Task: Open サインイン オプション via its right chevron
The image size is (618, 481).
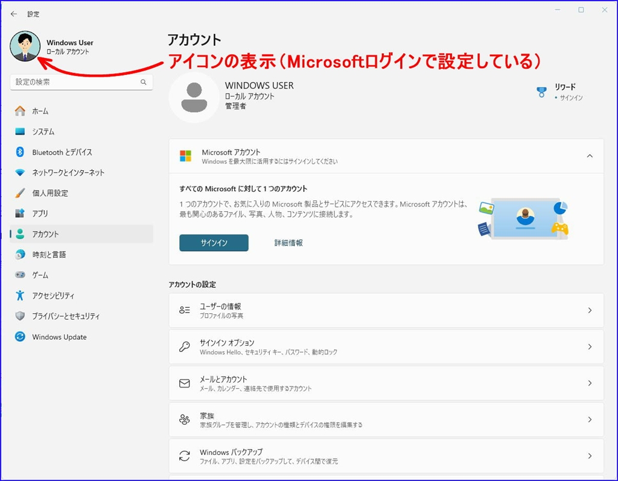Action: click(x=590, y=346)
